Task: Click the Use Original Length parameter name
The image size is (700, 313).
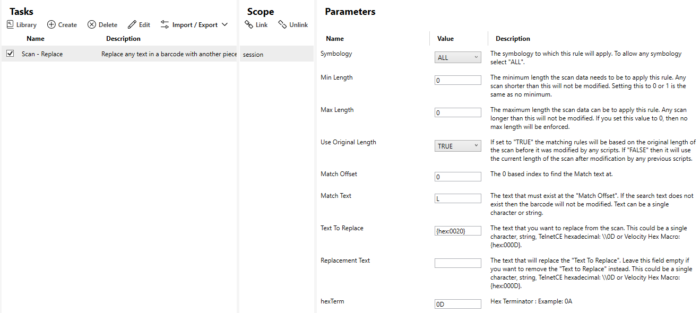Action: (x=348, y=142)
